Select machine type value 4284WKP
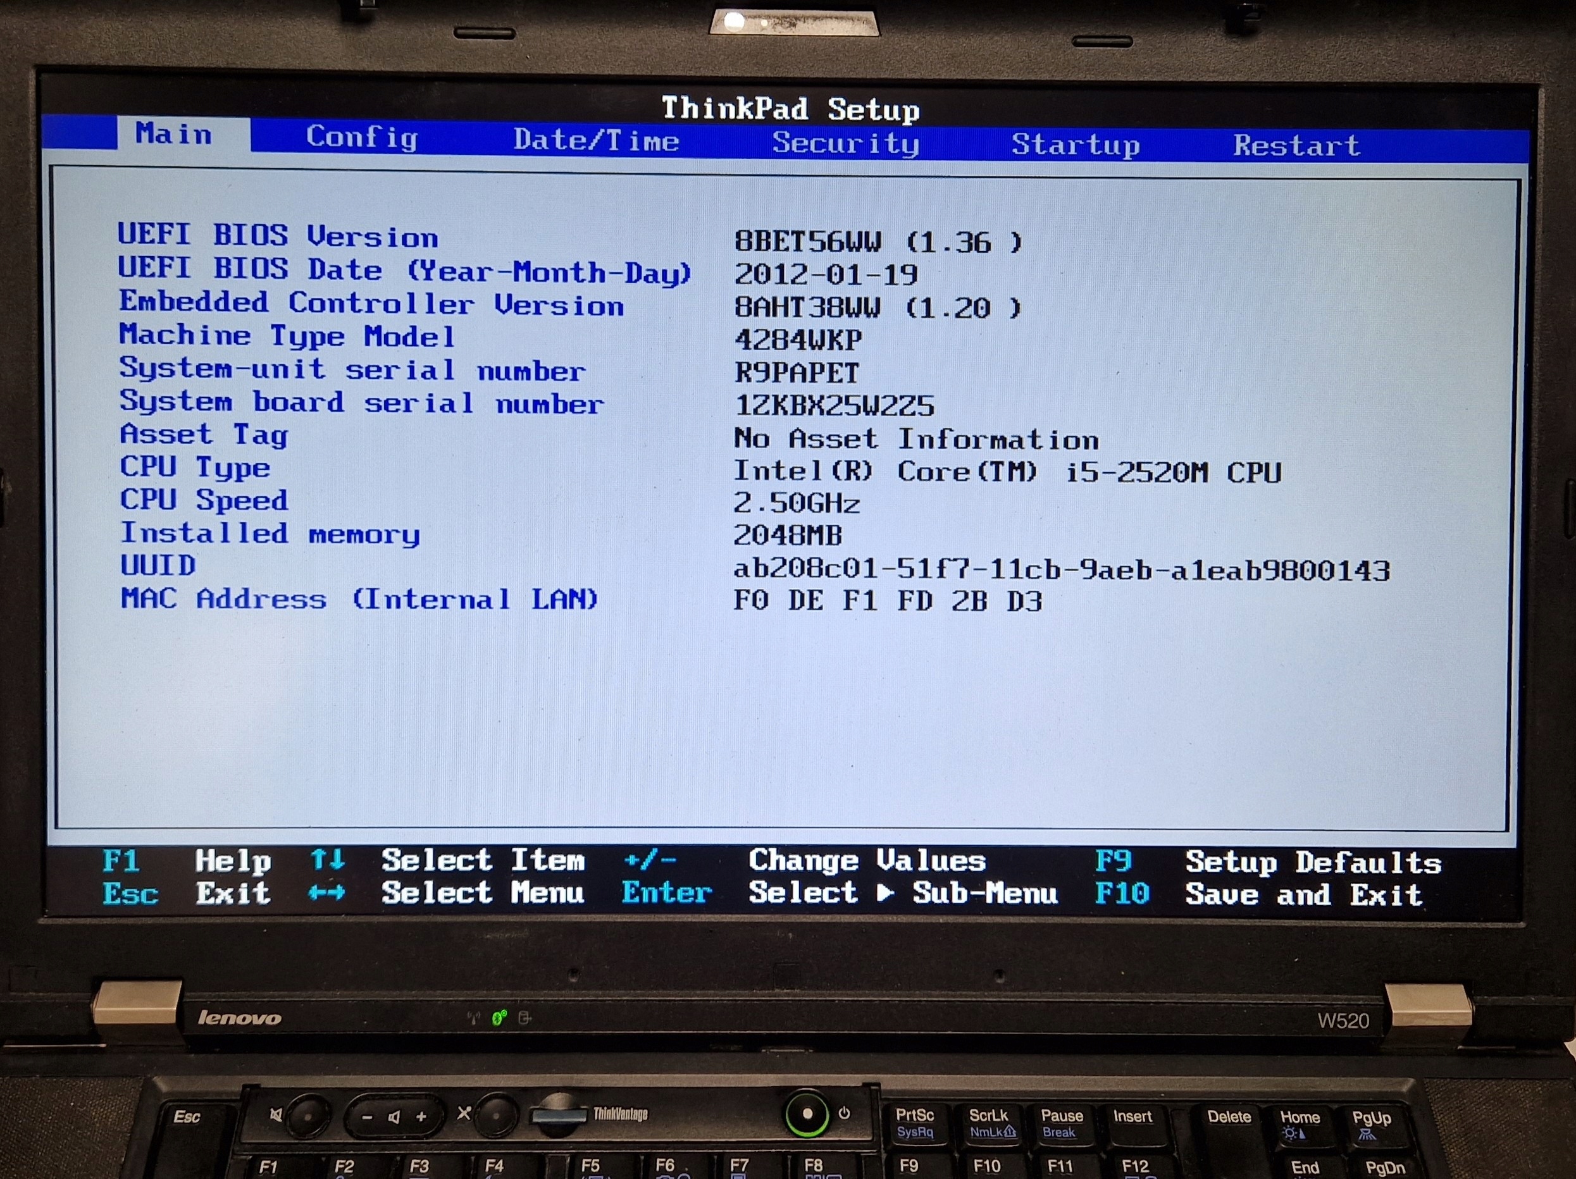Screen dimensions: 1576x1179 pyautogui.click(x=798, y=340)
